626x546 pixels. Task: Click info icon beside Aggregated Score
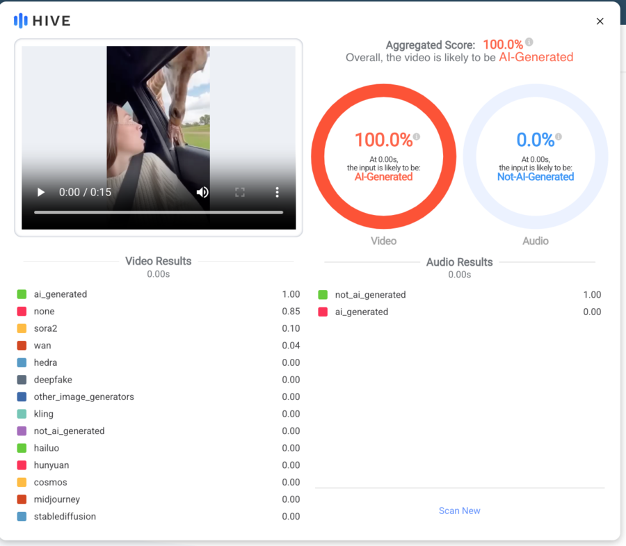click(x=529, y=42)
